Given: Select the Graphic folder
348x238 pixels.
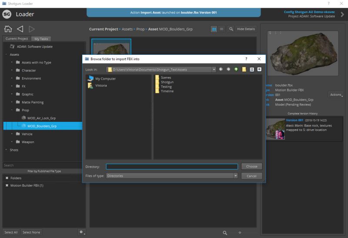Looking at the screenshot, I should (x=27, y=94).
